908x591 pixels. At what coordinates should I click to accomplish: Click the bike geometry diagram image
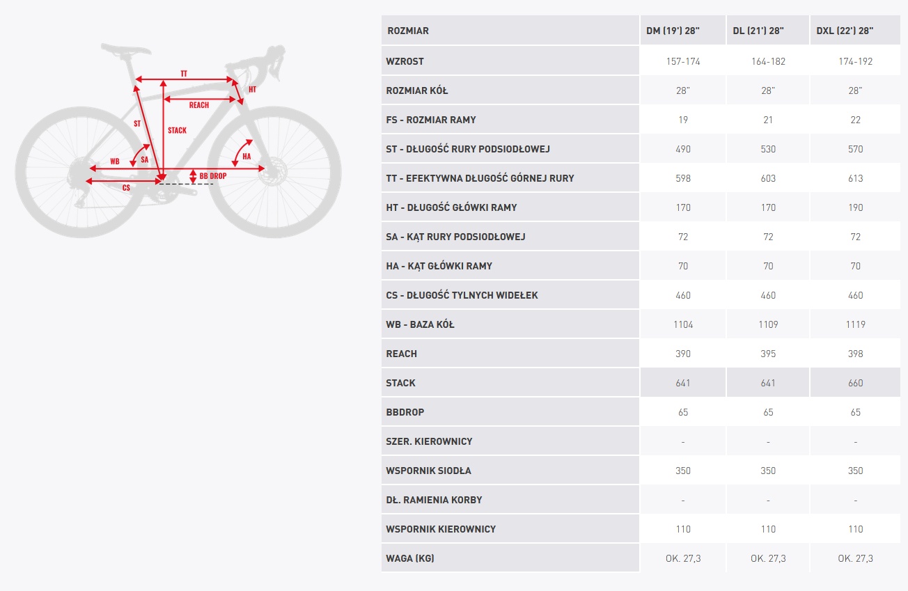(x=178, y=139)
